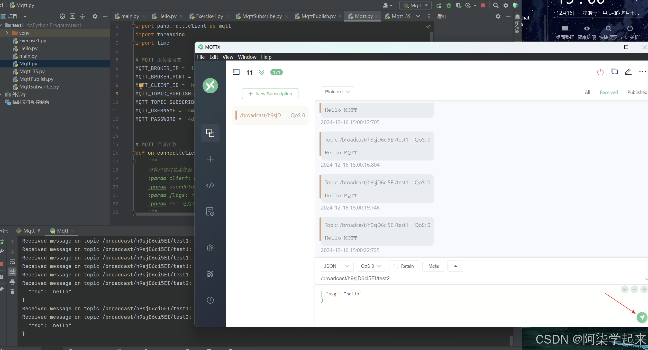648x350 pixels.
Task: Open the MQTTX Log page icon
Action: 210,212
